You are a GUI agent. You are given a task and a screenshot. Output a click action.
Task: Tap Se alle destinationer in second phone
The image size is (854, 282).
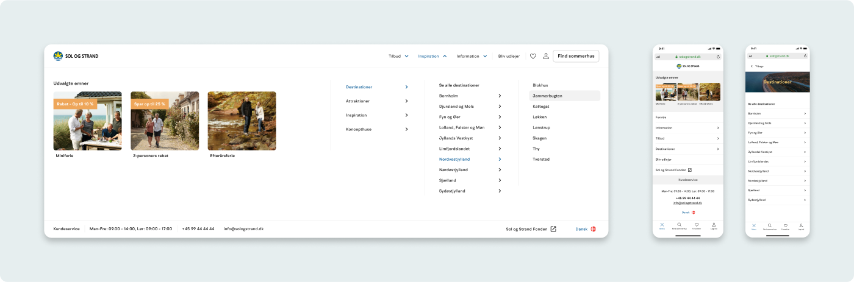coord(760,104)
